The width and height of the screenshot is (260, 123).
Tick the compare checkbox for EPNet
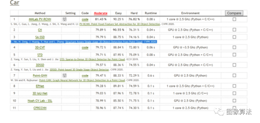coord(234,86)
